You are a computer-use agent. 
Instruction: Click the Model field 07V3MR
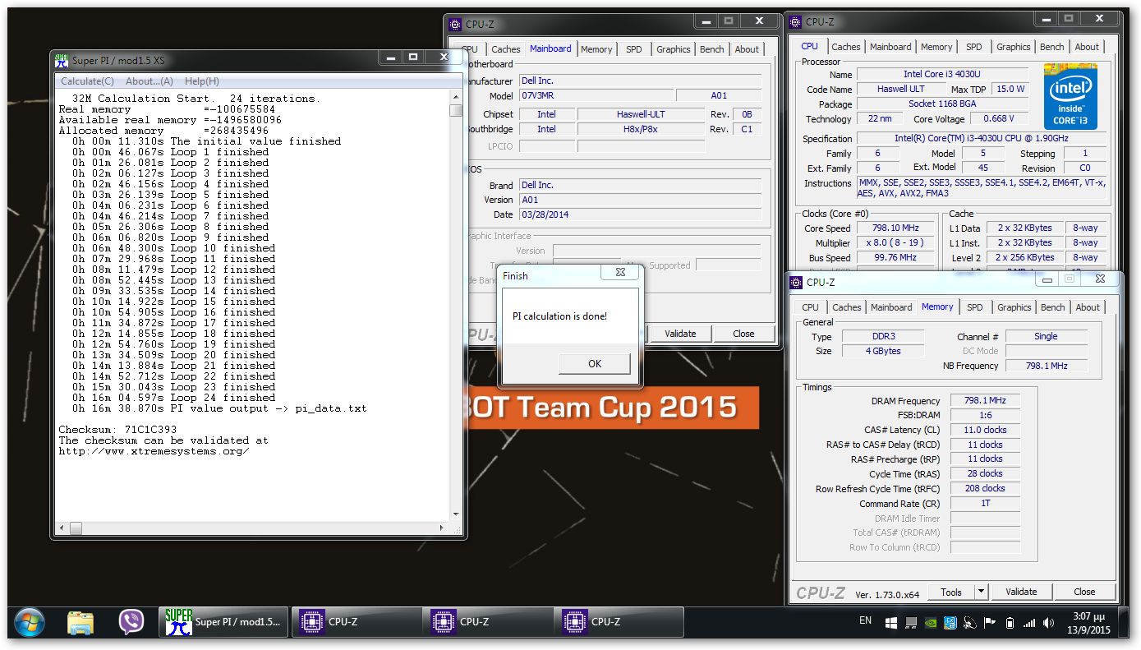pos(596,95)
